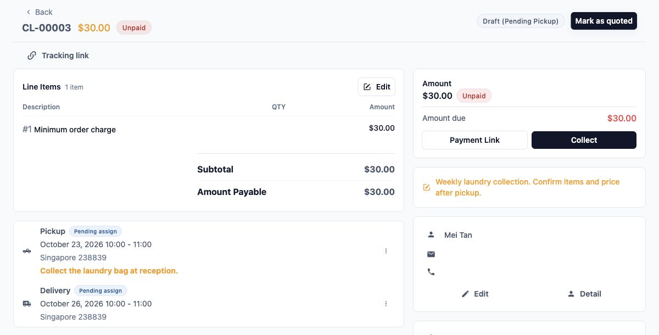Open the Delivery row three-dot menu

(386, 304)
